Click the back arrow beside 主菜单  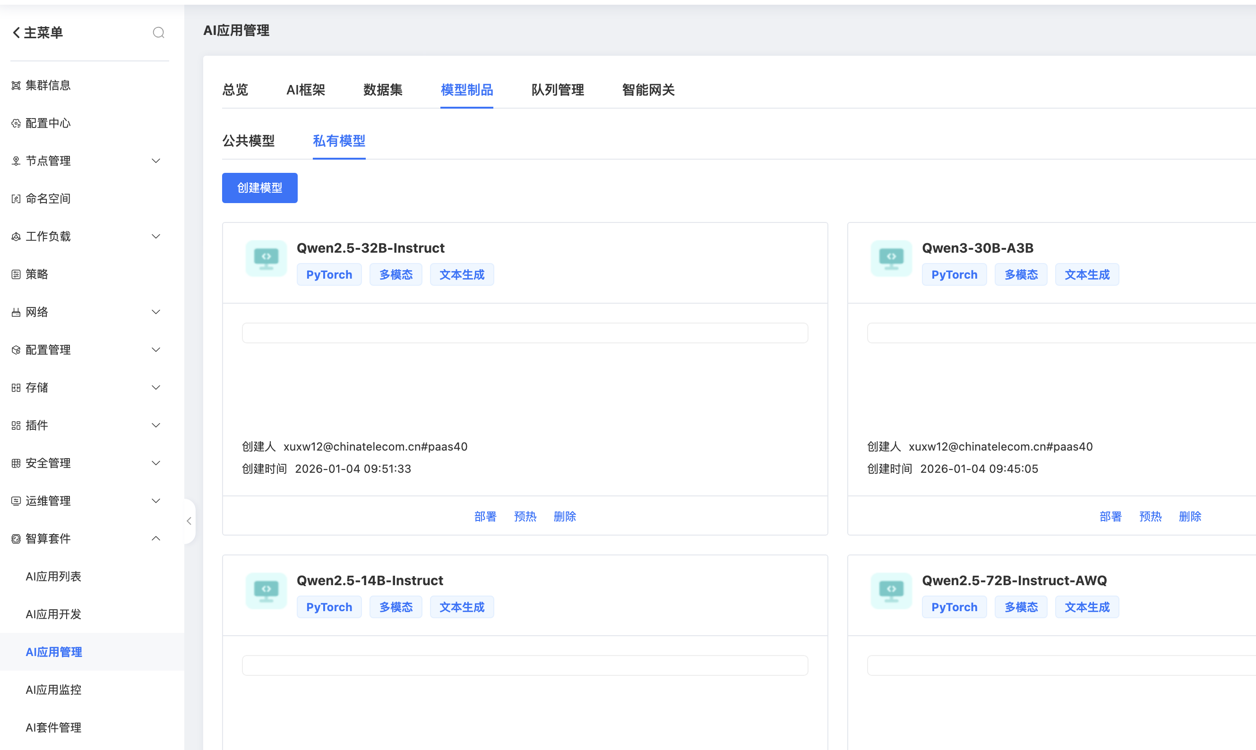coord(16,33)
